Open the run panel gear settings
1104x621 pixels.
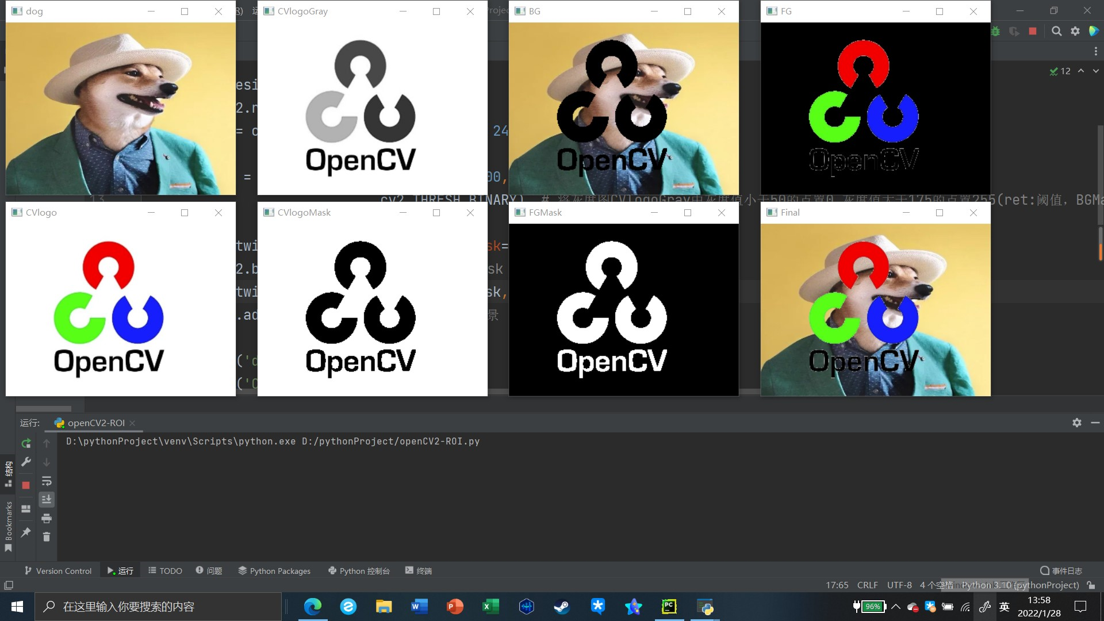point(1077,423)
